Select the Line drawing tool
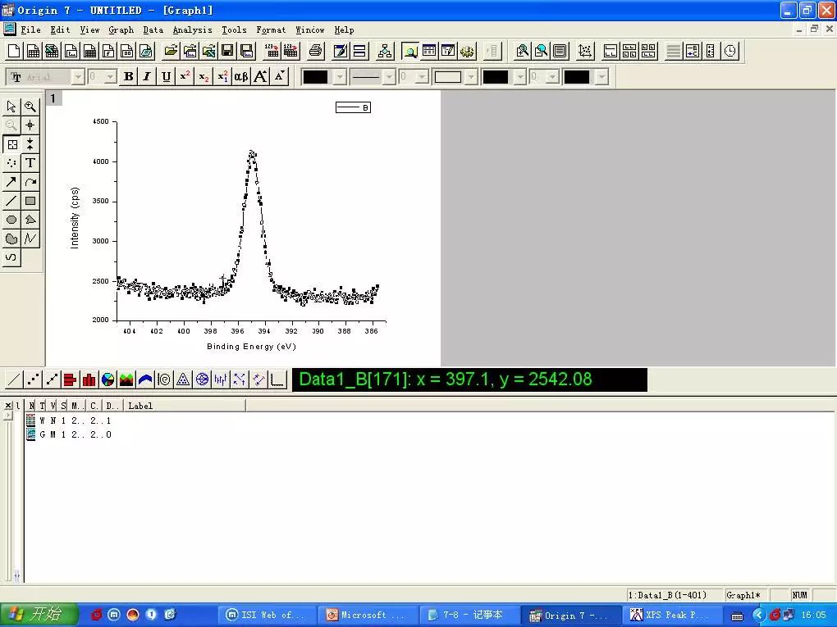 point(11,201)
